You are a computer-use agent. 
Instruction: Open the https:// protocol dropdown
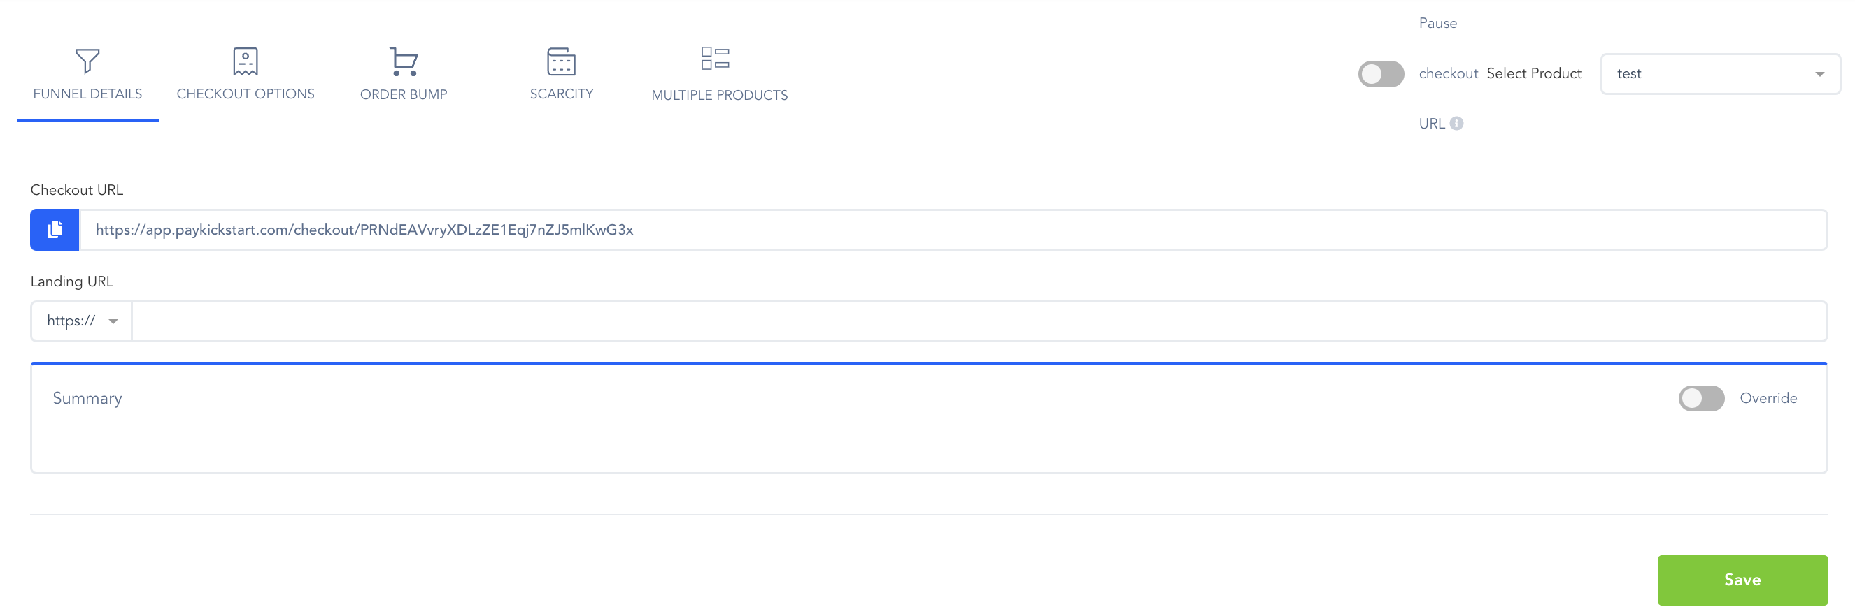point(81,321)
